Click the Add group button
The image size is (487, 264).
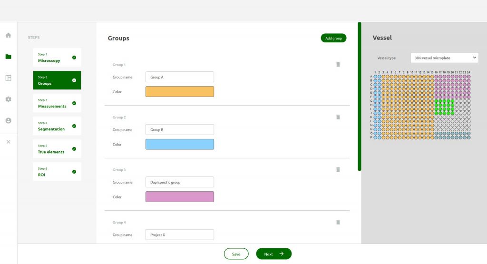(x=333, y=38)
